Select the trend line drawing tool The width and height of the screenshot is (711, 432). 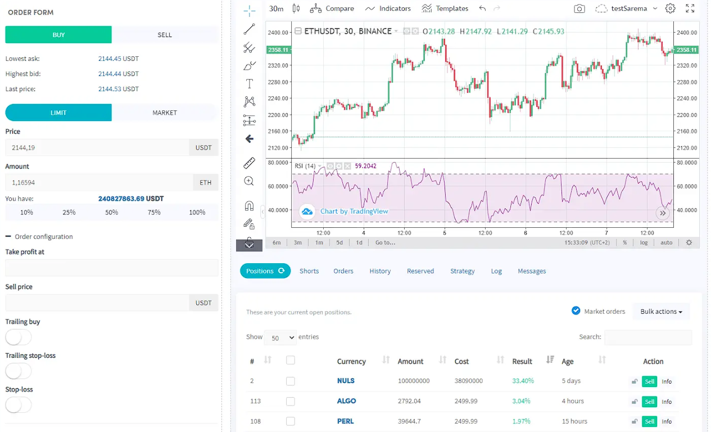250,29
